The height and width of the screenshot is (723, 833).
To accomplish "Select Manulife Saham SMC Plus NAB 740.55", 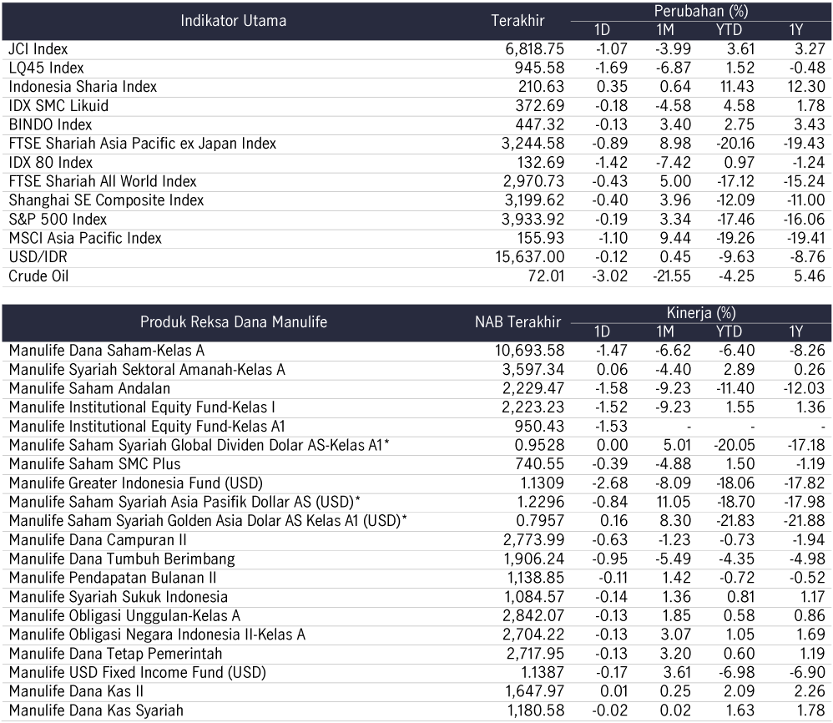I will (x=540, y=464).
